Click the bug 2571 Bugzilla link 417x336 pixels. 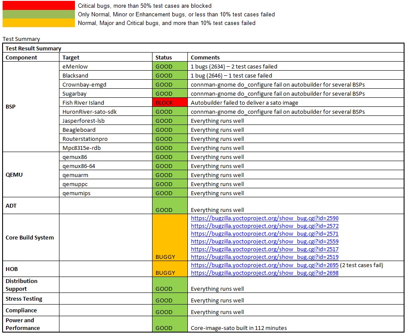pos(265,234)
